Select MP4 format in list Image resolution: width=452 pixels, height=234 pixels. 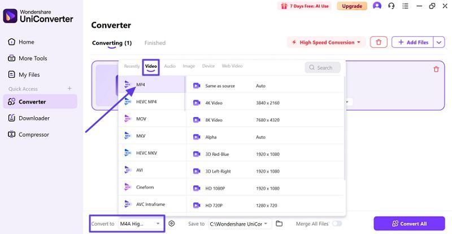click(x=151, y=85)
